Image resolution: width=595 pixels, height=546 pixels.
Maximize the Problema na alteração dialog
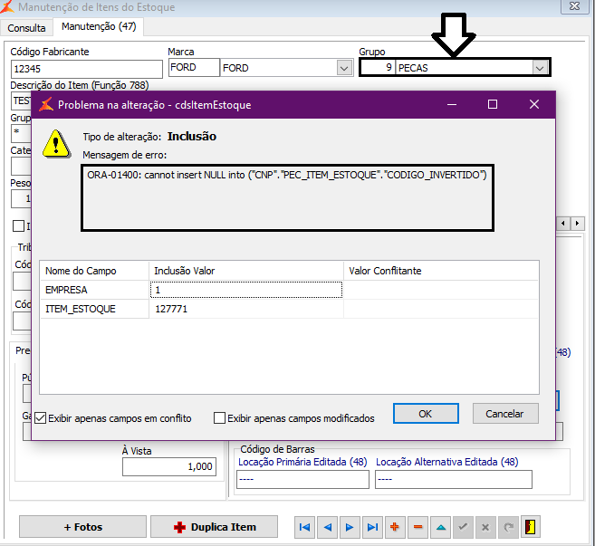(493, 104)
